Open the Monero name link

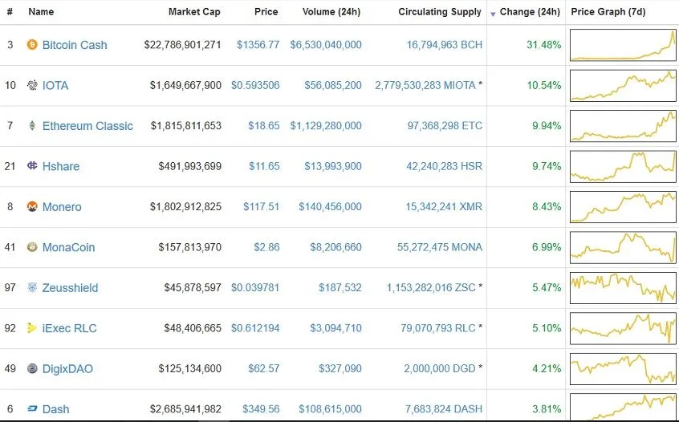click(x=62, y=207)
